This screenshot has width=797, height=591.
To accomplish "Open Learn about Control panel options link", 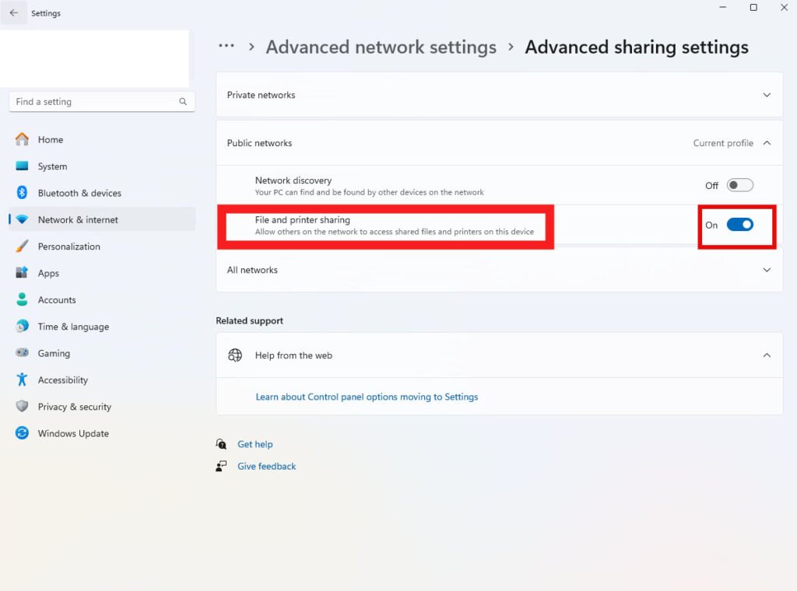I will tap(367, 397).
